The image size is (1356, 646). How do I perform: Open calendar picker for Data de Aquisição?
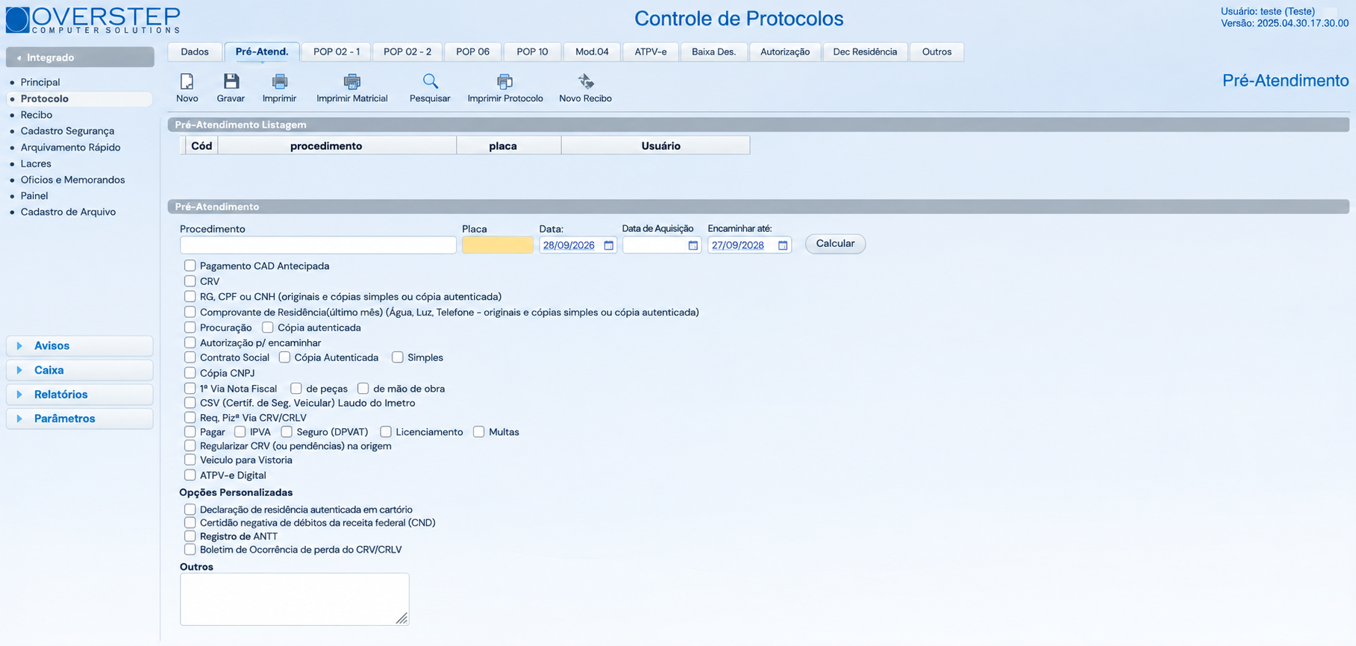tap(693, 245)
